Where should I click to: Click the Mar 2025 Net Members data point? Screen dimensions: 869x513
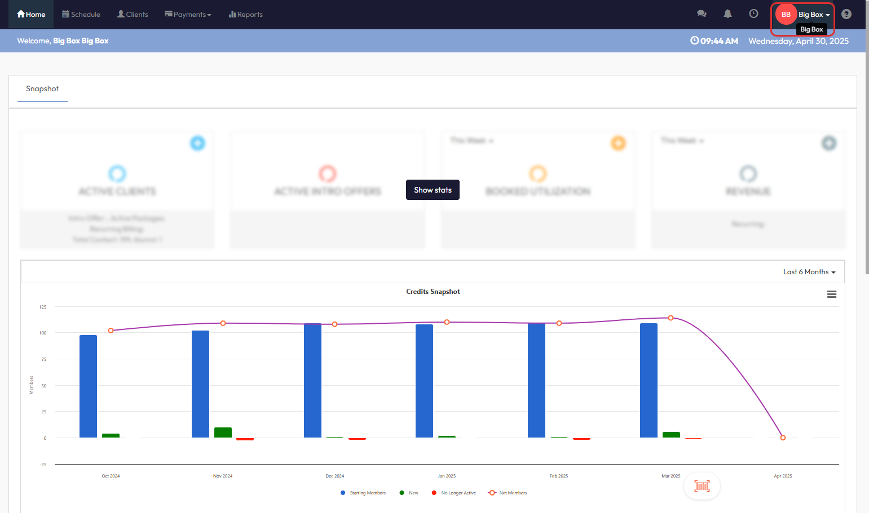click(671, 318)
